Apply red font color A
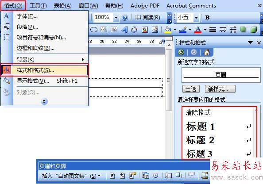Screen dimensions: 263x184 [x=198, y=30]
